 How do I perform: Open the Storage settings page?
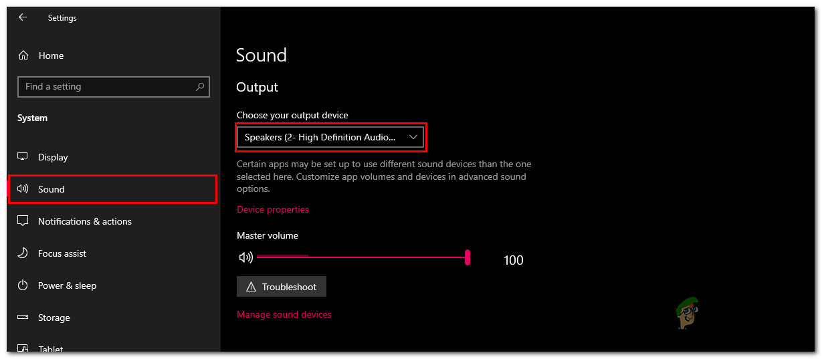[x=54, y=318]
